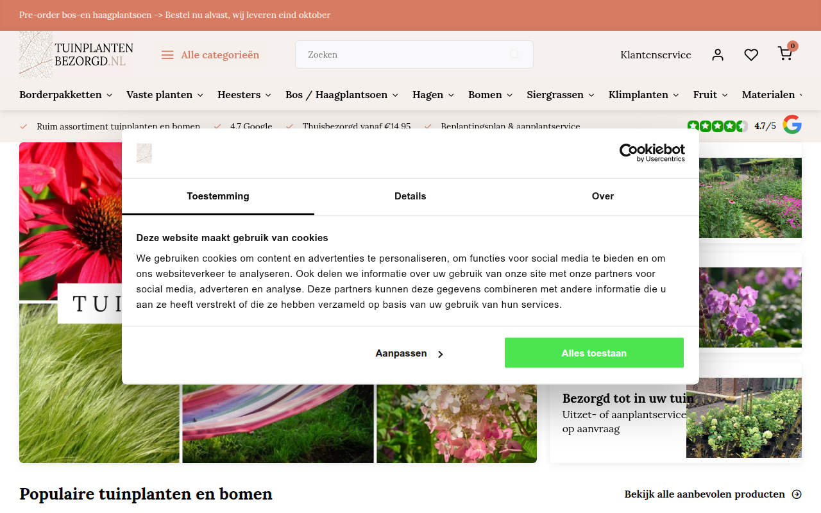Open the wishlist heart icon

(751, 55)
